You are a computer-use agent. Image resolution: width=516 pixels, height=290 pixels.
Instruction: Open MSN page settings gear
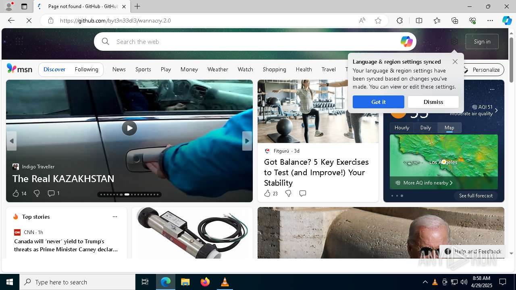454,41
